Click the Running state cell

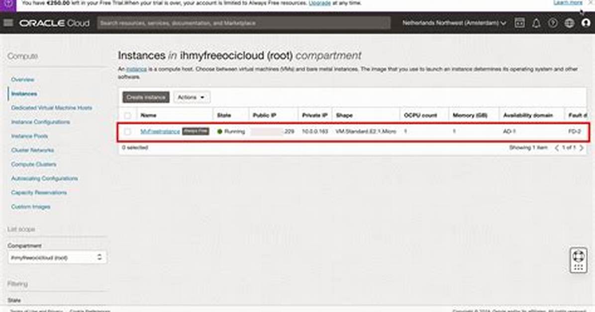[231, 132]
